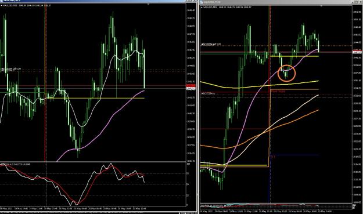Click the right XAUUSD M30 window title bar
The width and height of the screenshot is (363, 214).
tap(281, 2)
